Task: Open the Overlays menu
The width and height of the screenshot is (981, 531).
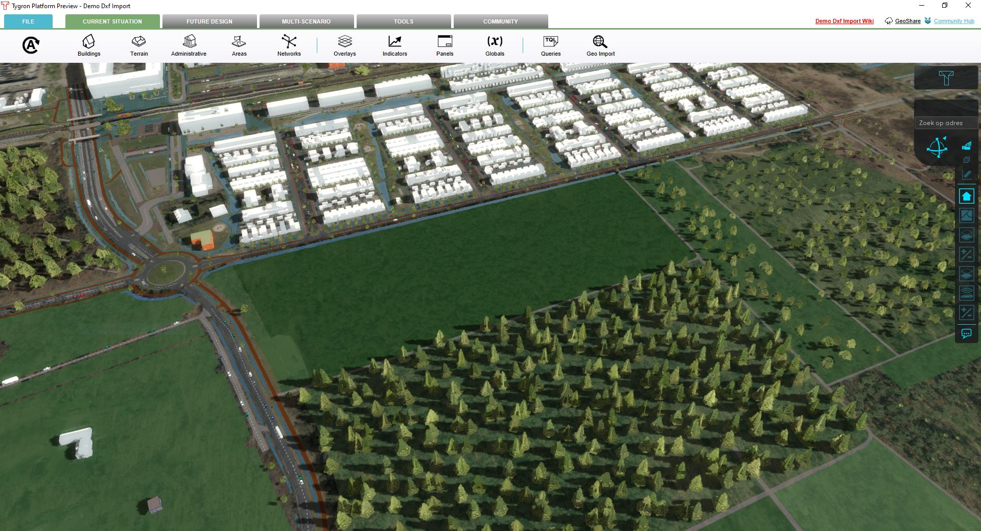Action: 344,45
